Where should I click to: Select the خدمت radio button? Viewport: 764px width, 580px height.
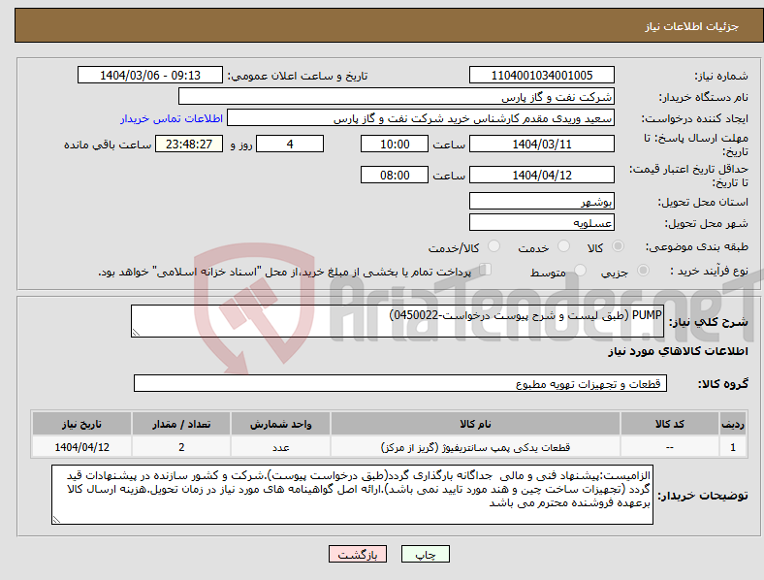[x=563, y=246]
